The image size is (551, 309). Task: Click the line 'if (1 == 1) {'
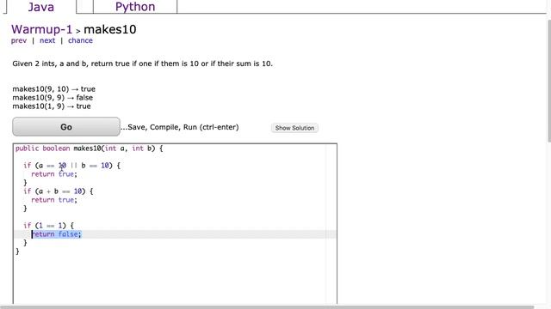coord(48,226)
